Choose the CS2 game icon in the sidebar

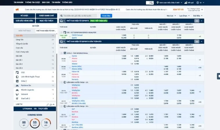tap(17, 72)
